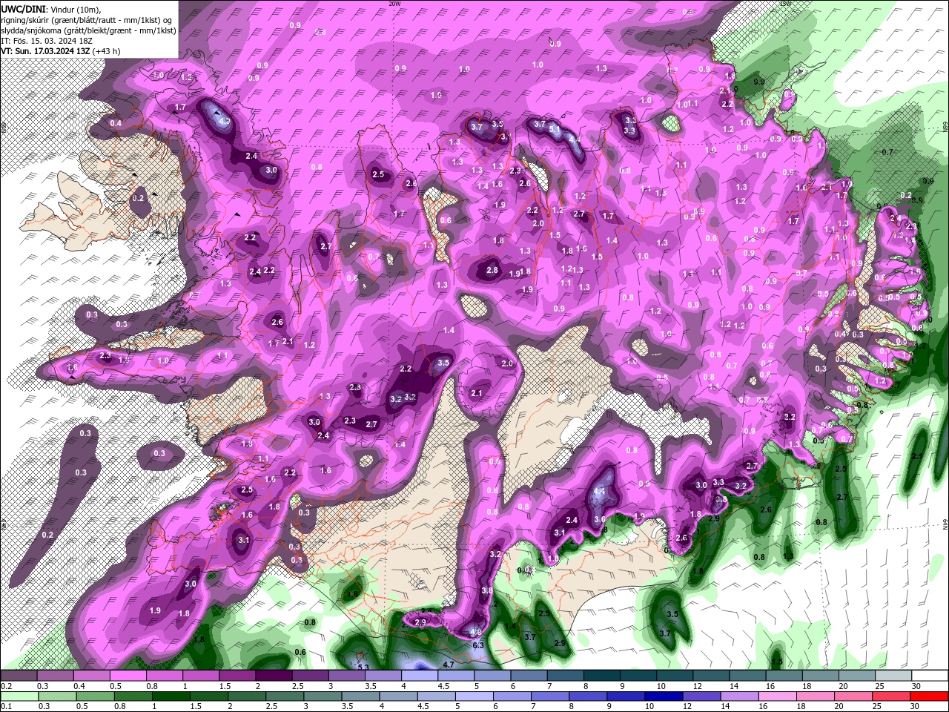Click the '0.2' label on the upper scale
This screenshot has width=949, height=712.
click(x=6, y=686)
